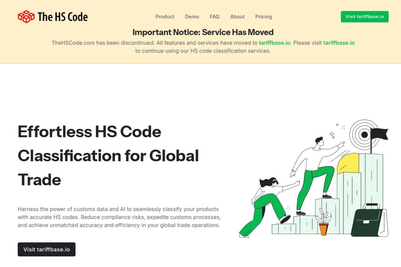Follow the second tariffbase.io notice link

tap(339, 43)
